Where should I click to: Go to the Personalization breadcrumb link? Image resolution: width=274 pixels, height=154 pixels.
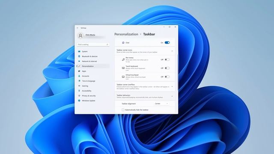[126, 34]
